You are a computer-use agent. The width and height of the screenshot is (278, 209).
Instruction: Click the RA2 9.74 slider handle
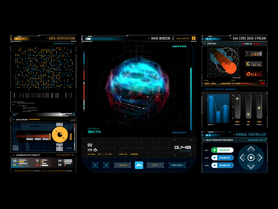237,98
